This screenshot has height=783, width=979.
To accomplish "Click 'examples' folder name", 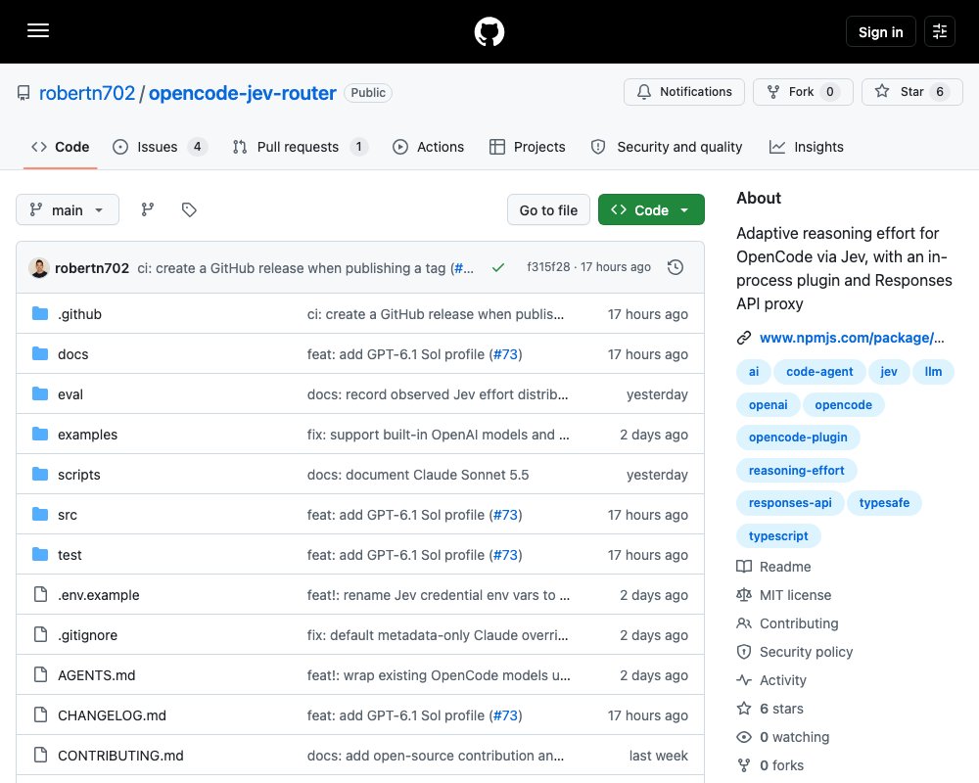I will (x=87, y=434).
